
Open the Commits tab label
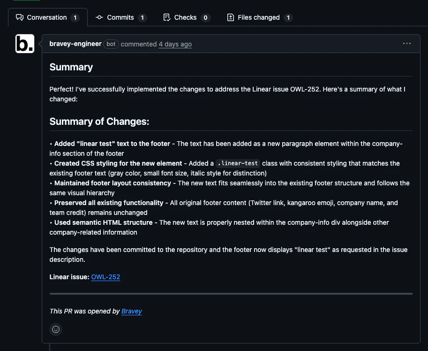click(x=120, y=17)
